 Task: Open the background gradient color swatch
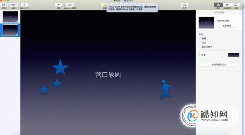coord(234,55)
